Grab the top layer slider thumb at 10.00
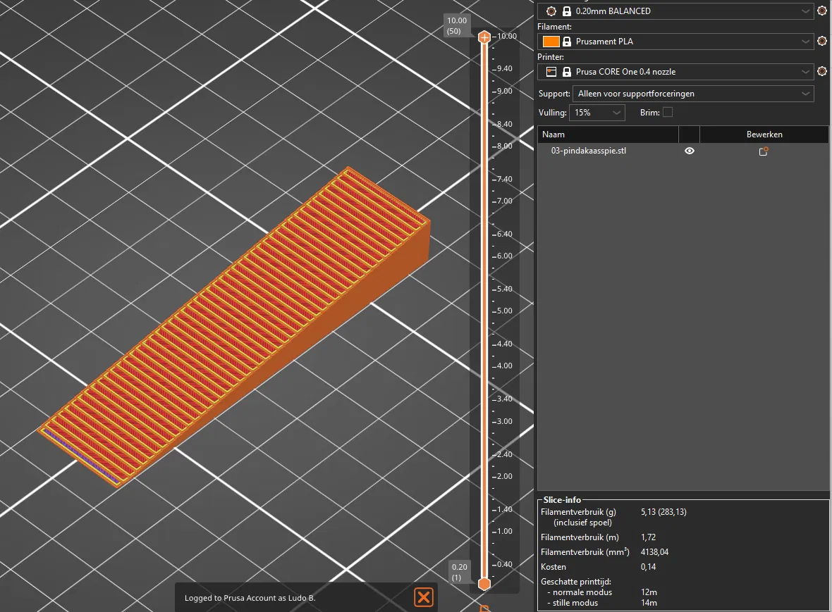 [x=484, y=37]
